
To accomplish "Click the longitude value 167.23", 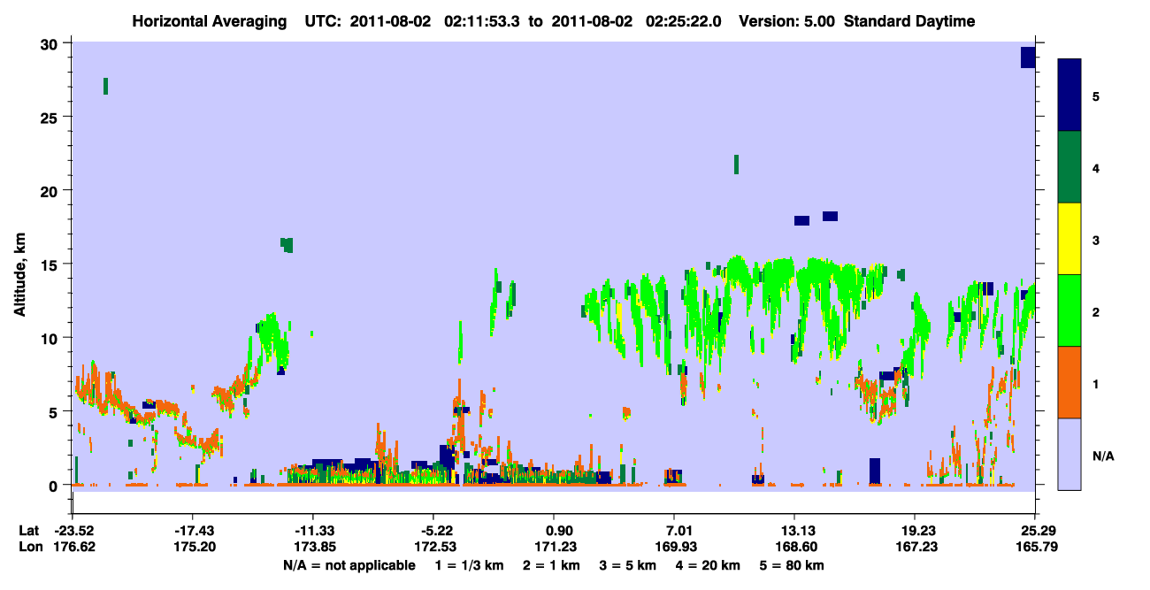I will pyautogui.click(x=915, y=548).
